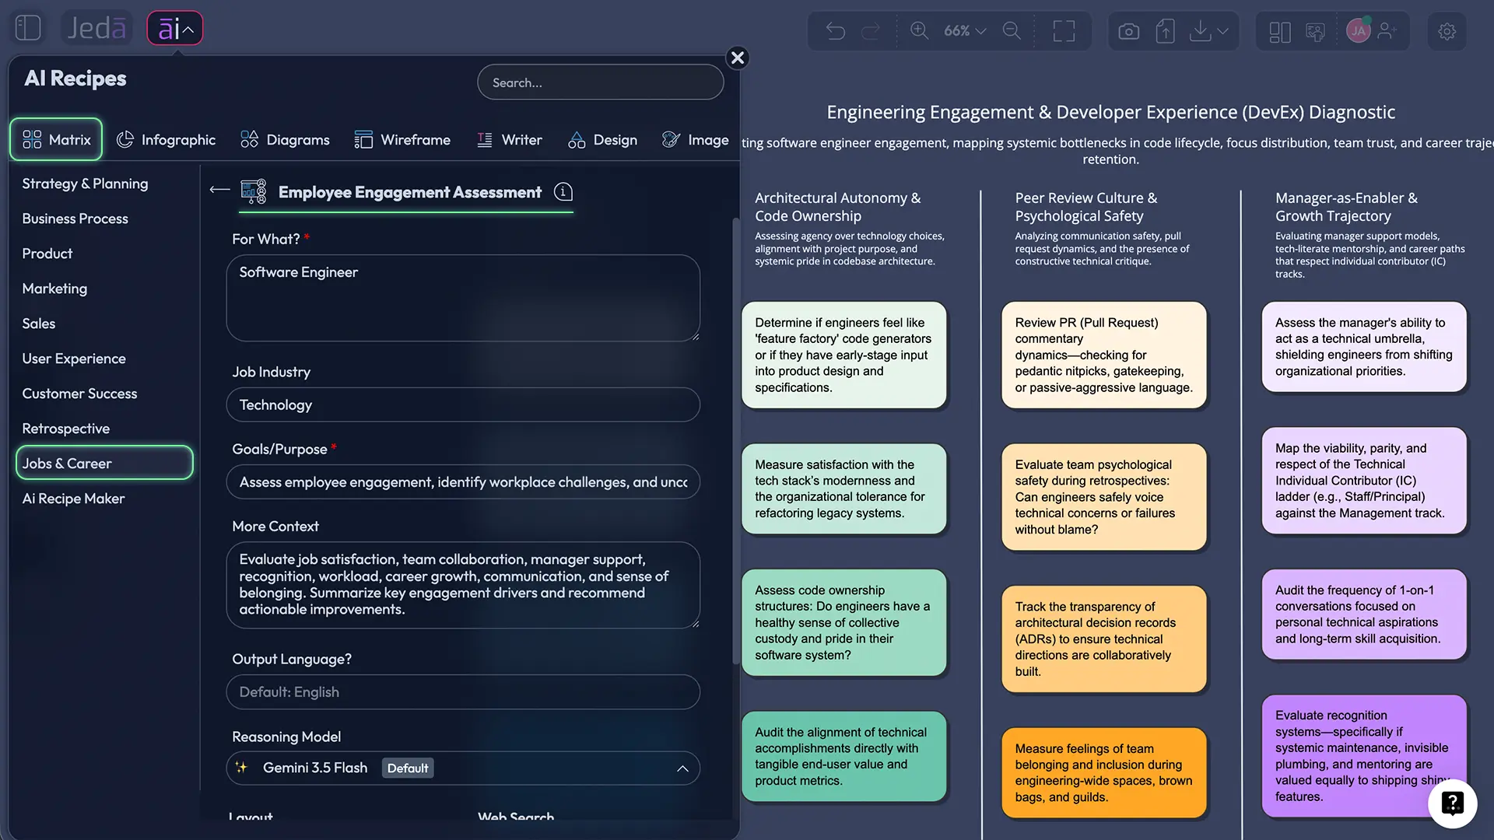The image size is (1494, 840).
Task: Select the 'feature factory' green sticky note
Action: (x=843, y=355)
